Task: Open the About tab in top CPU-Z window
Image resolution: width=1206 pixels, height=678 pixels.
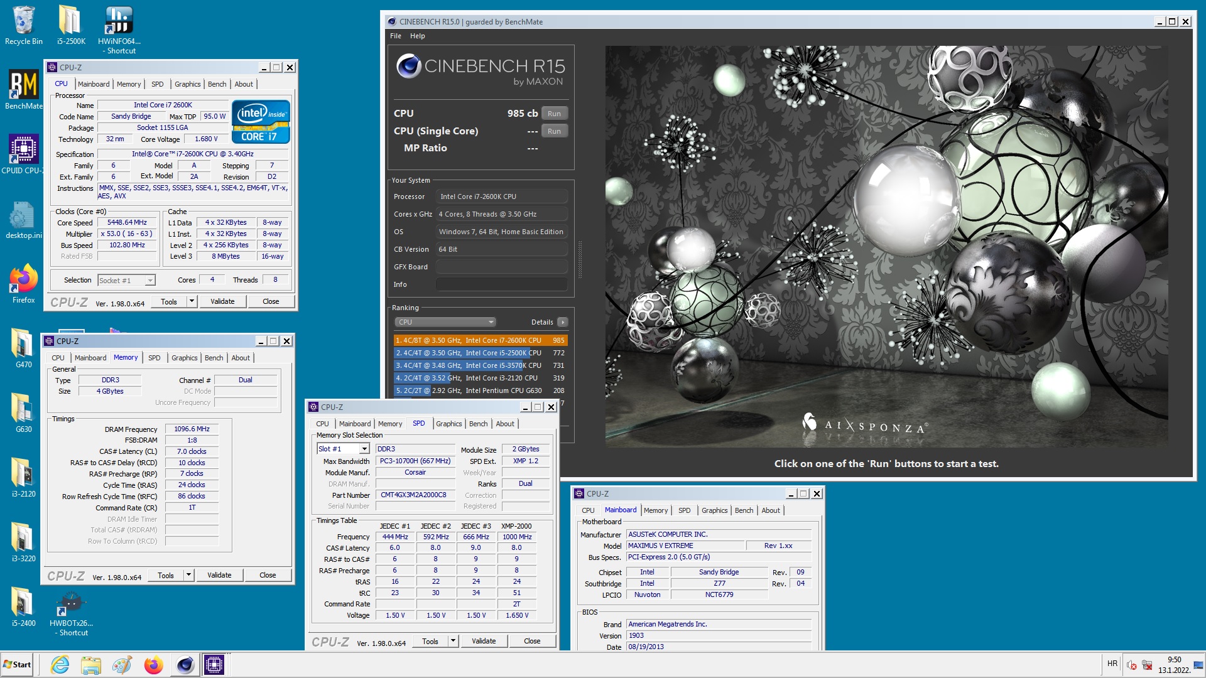Action: pos(244,84)
